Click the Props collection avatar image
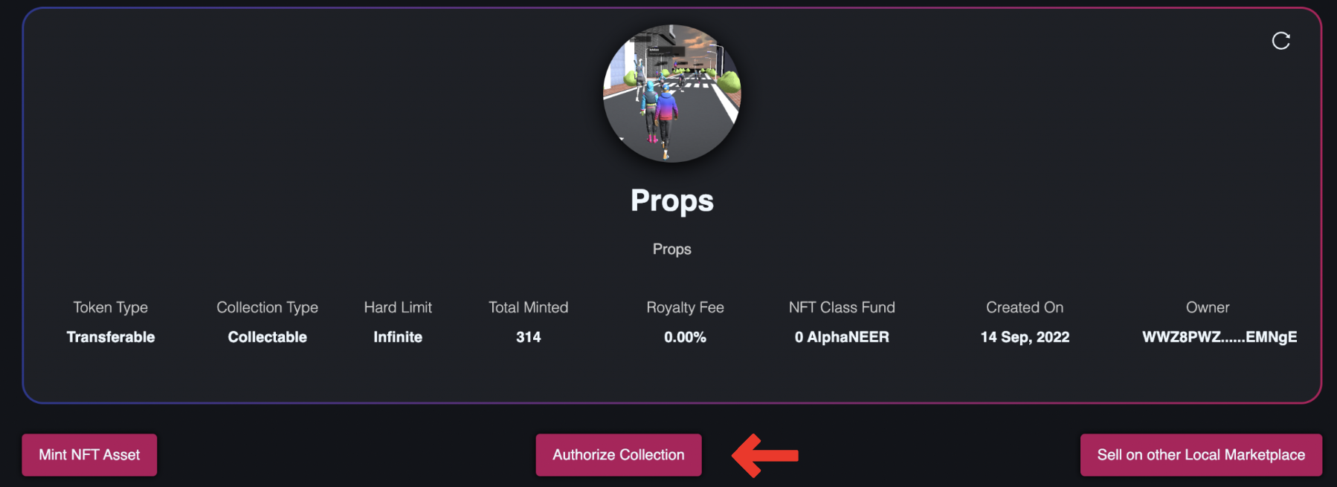1337x487 pixels. pos(671,94)
